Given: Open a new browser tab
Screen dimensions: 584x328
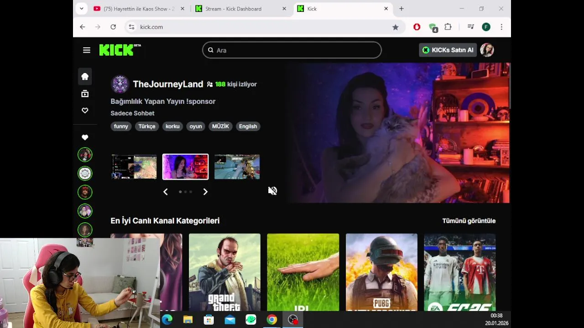Looking at the screenshot, I should coord(401,9).
